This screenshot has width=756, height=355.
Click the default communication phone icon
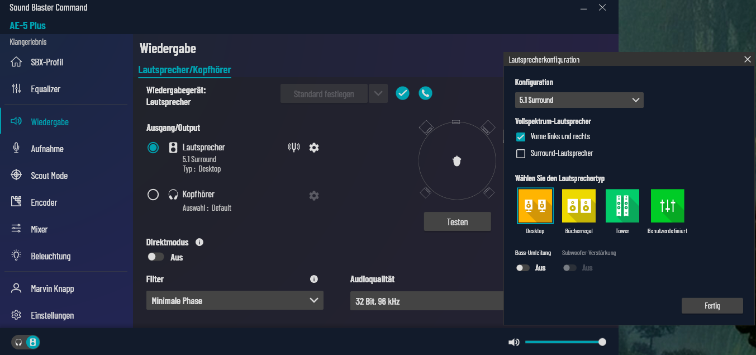(x=425, y=93)
